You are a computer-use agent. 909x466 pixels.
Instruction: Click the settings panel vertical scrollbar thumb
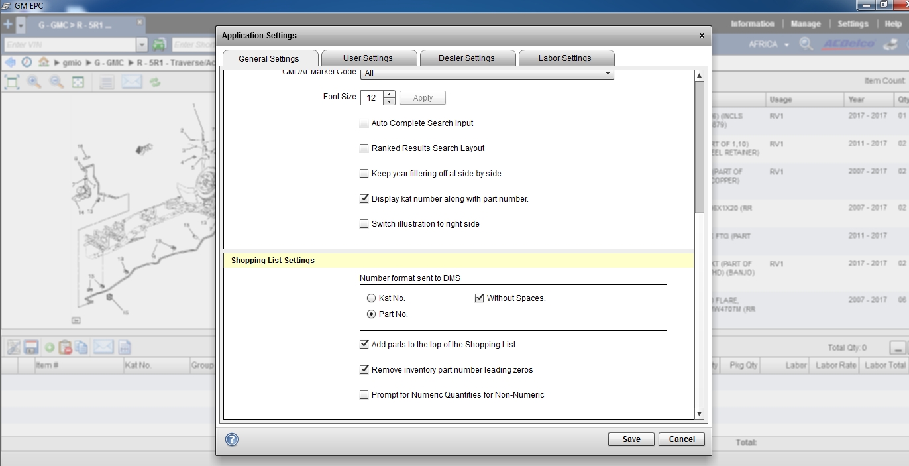[699, 146]
